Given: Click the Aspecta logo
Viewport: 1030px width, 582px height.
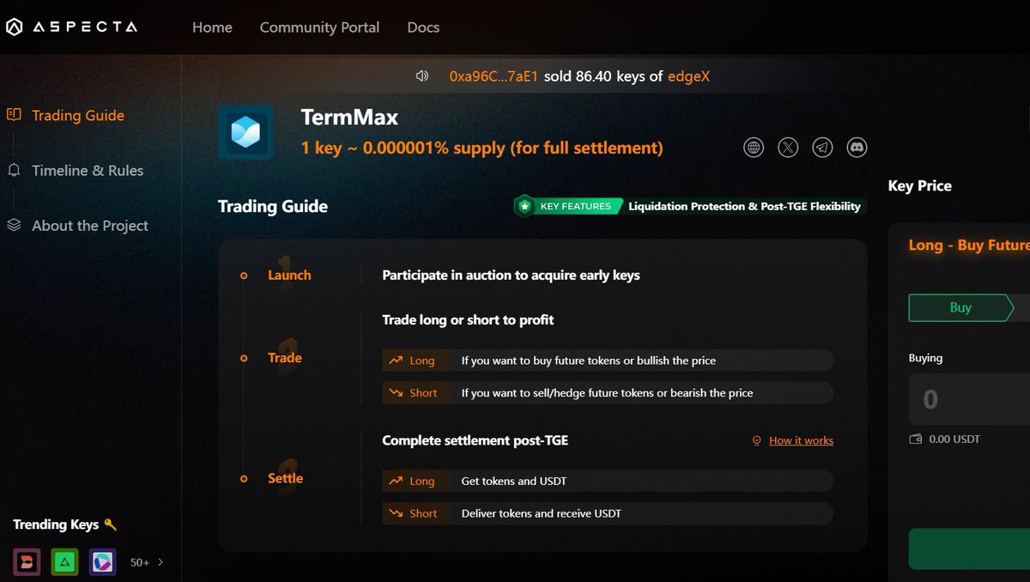Looking at the screenshot, I should [x=71, y=27].
